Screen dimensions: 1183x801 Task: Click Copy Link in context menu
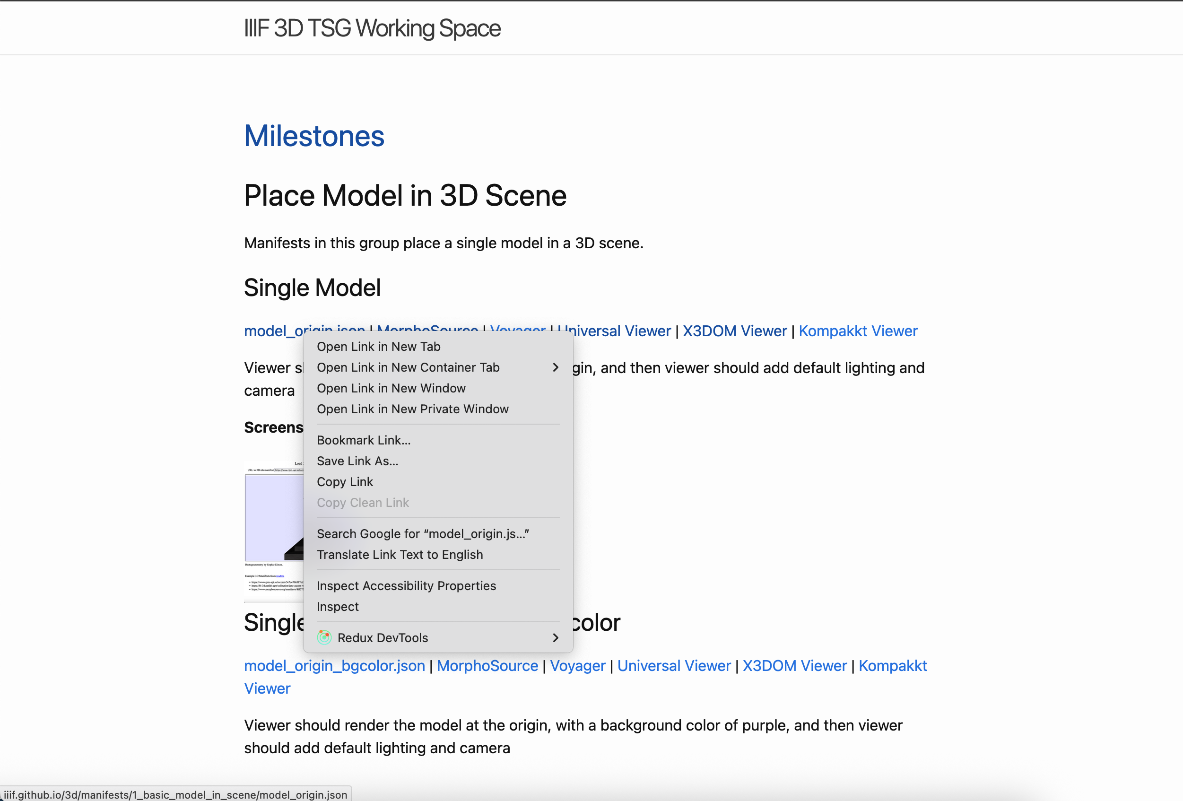point(345,482)
